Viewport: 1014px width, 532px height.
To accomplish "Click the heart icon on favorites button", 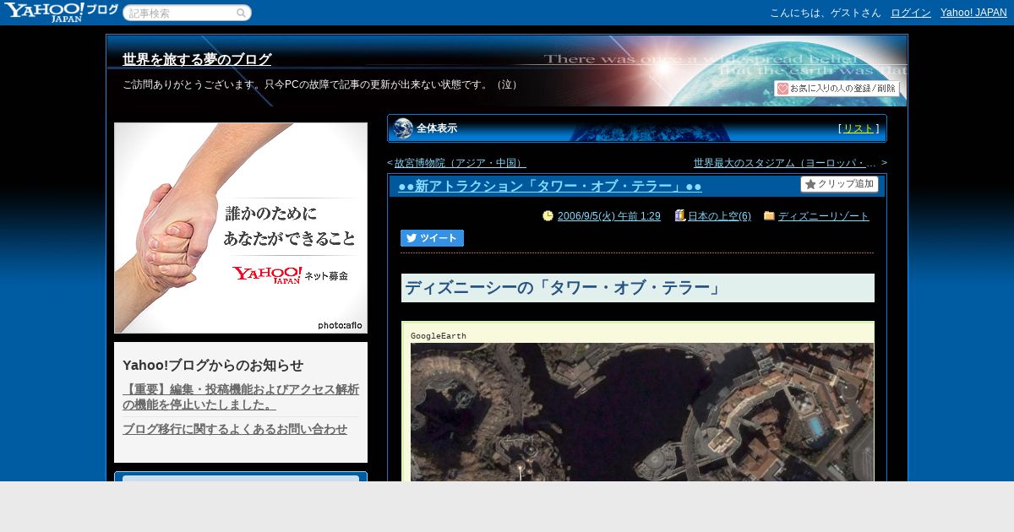I will 782,89.
